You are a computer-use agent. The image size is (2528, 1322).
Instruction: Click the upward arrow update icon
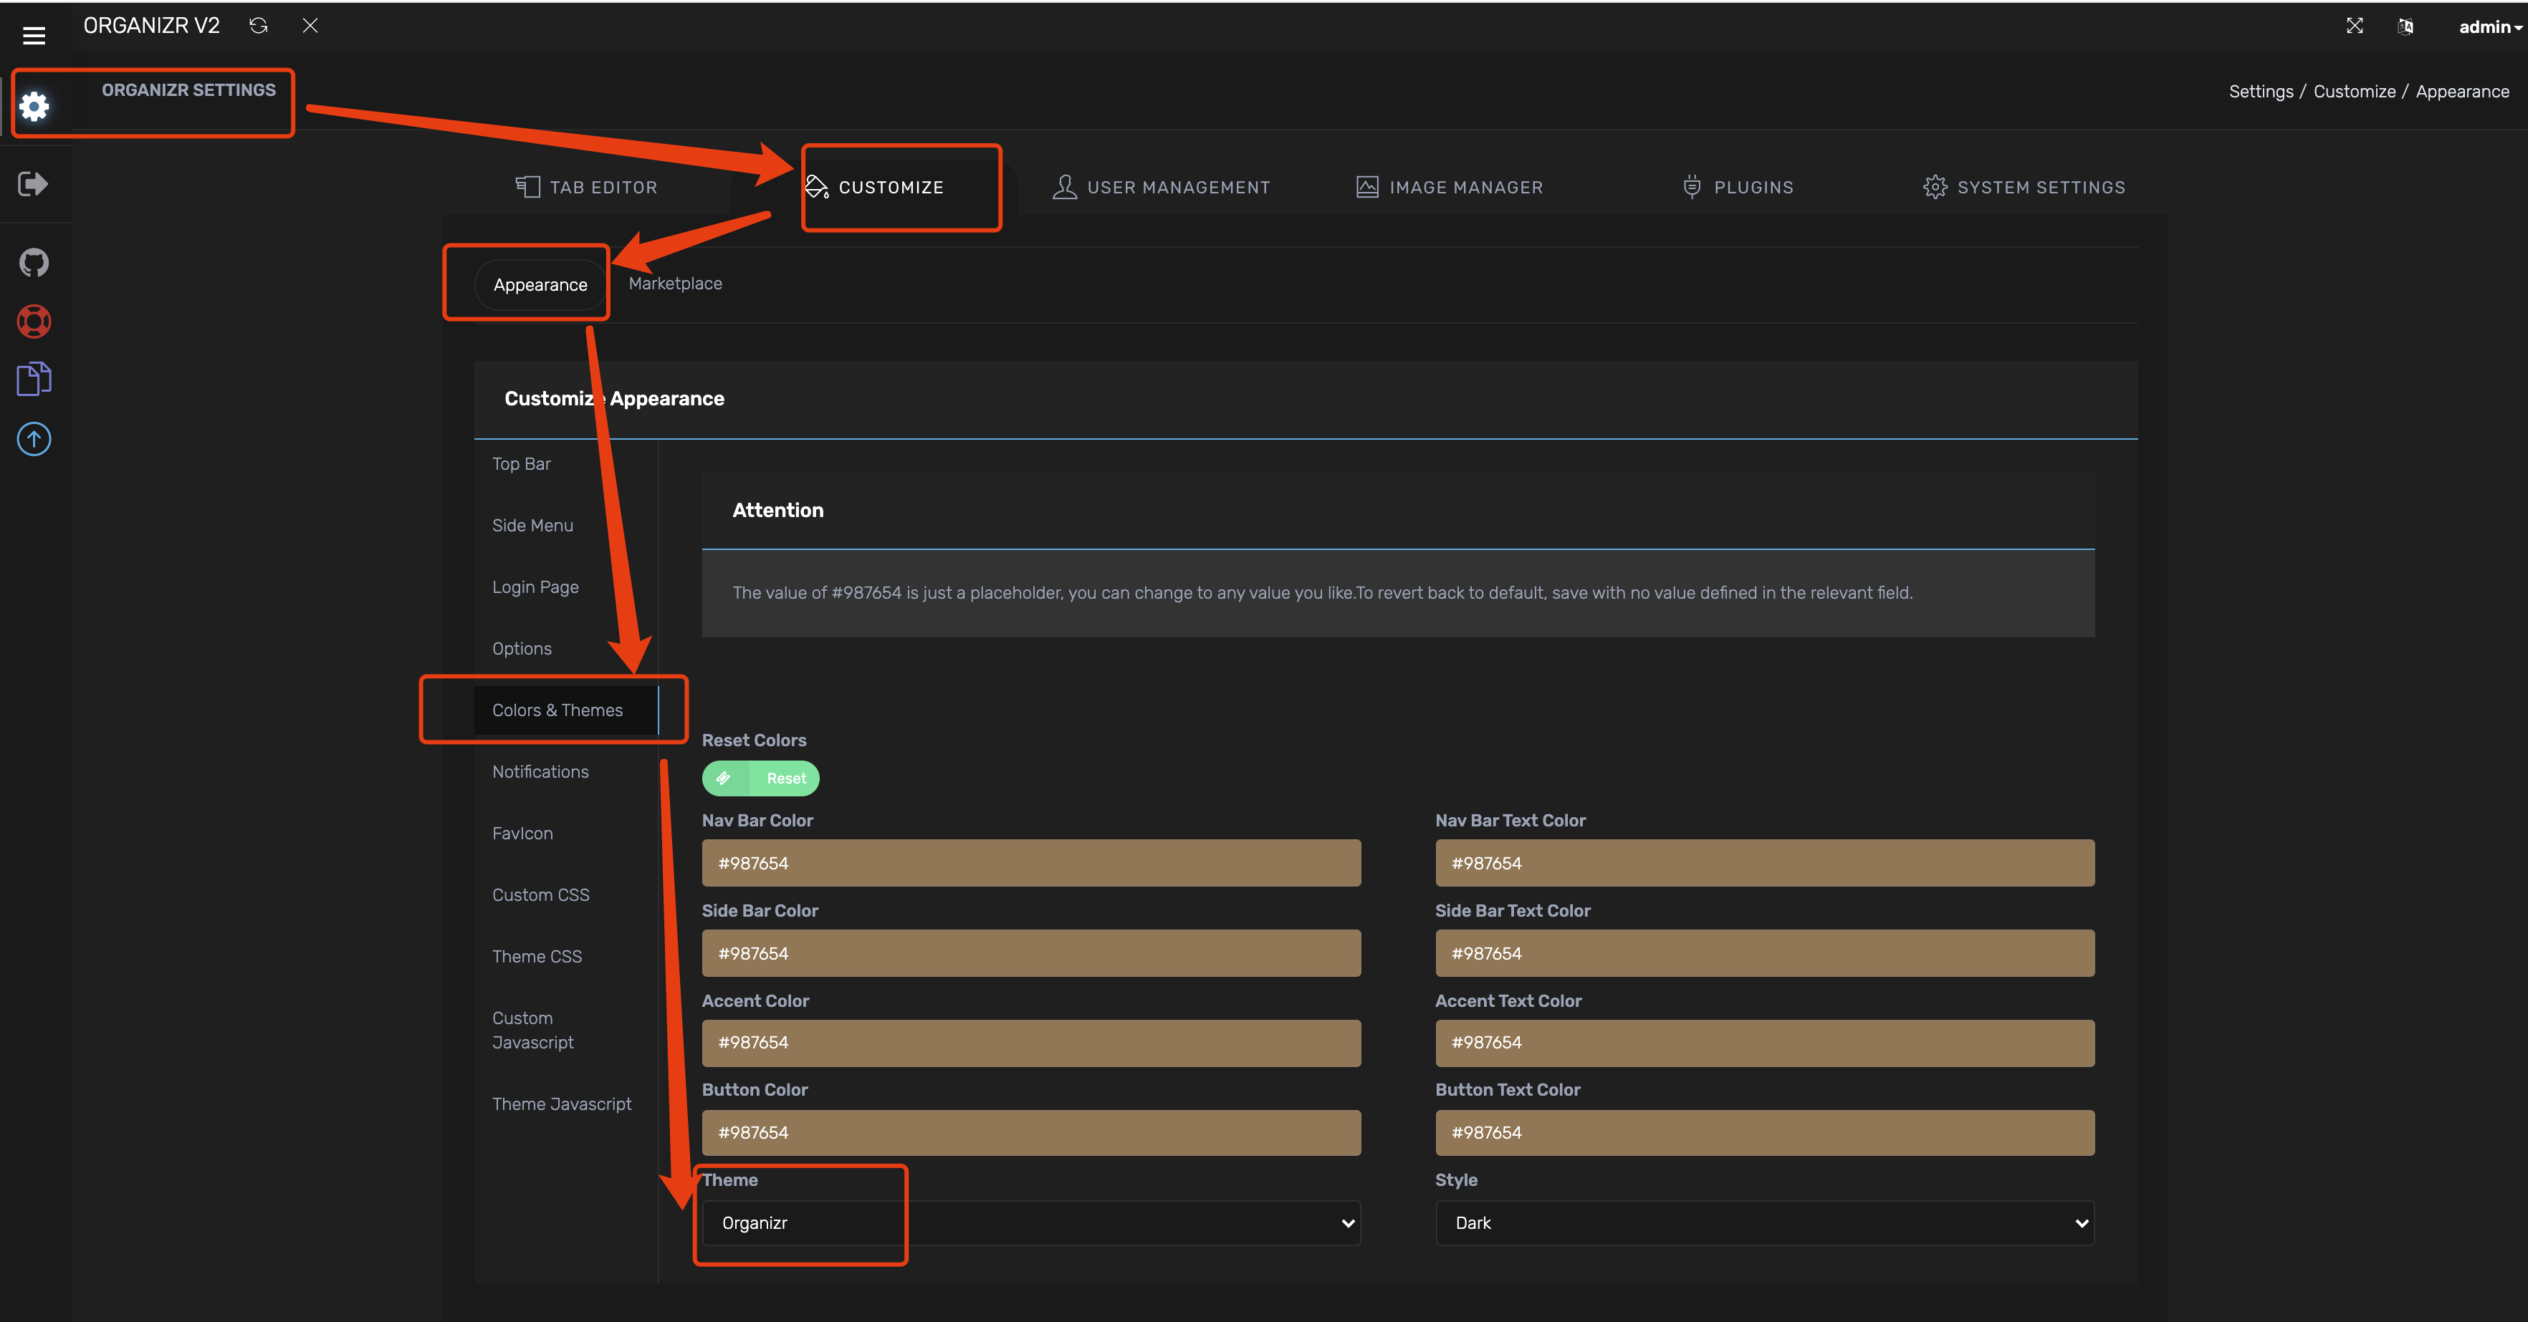pyautogui.click(x=34, y=438)
